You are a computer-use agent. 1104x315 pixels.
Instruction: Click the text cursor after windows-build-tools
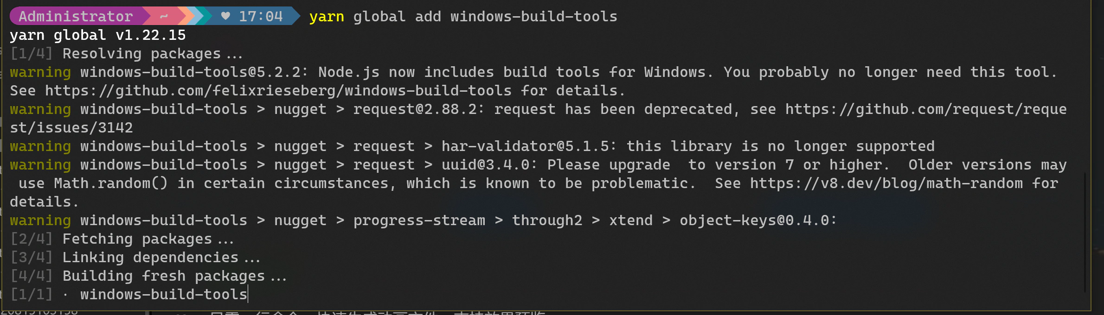tap(248, 294)
